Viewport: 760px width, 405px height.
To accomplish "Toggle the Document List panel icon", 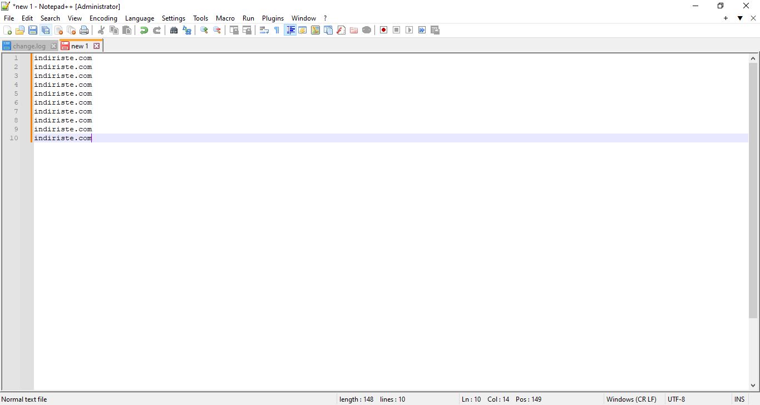I will tap(328, 30).
